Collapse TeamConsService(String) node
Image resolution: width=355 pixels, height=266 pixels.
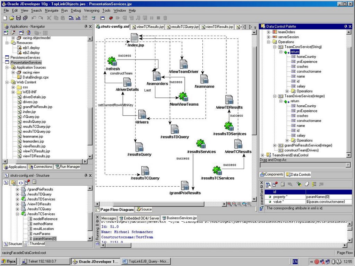(x=275, y=47)
